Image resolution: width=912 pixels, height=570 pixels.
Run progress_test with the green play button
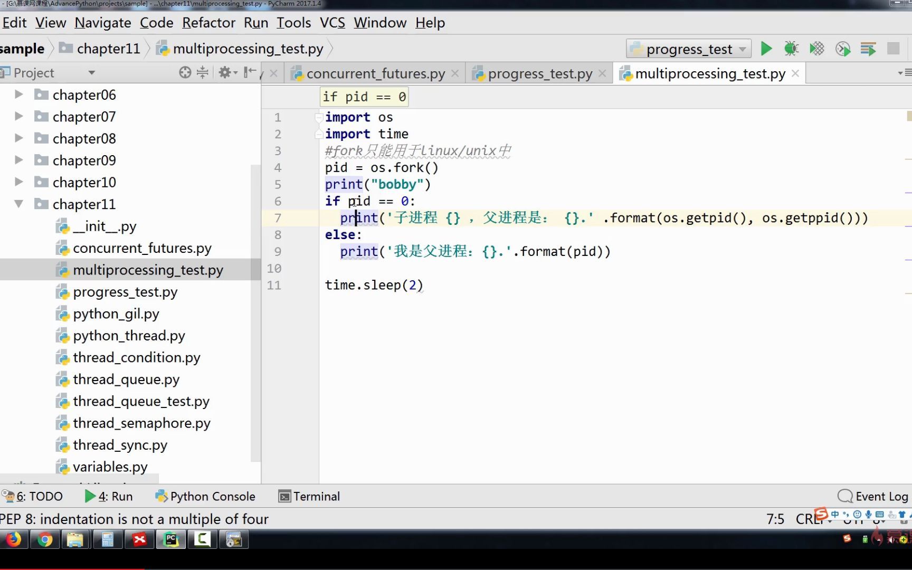tap(766, 49)
